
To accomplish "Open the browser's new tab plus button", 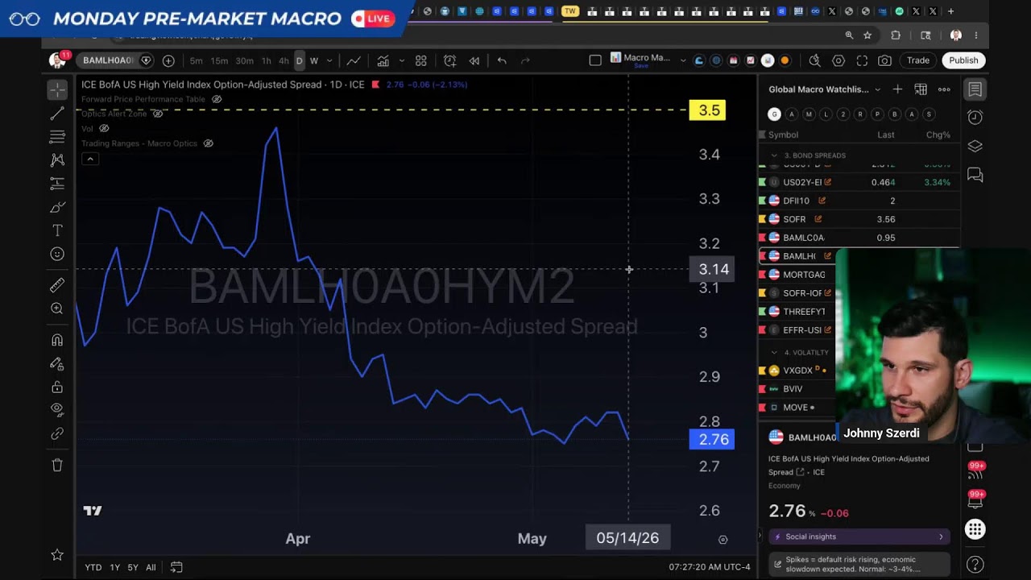I will (x=950, y=11).
